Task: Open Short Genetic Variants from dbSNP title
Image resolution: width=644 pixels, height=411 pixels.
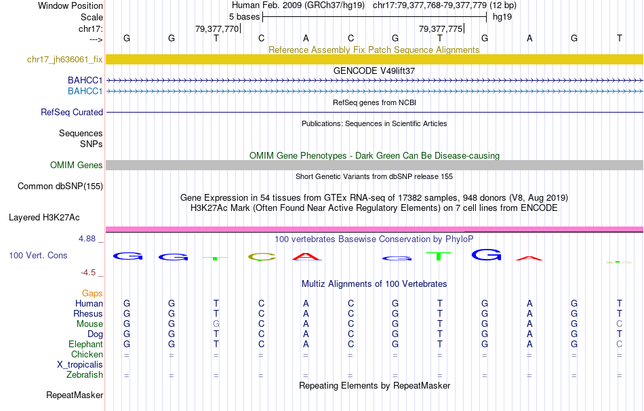Action: 374,176
